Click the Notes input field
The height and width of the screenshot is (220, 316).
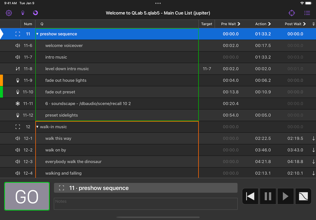(x=146, y=203)
